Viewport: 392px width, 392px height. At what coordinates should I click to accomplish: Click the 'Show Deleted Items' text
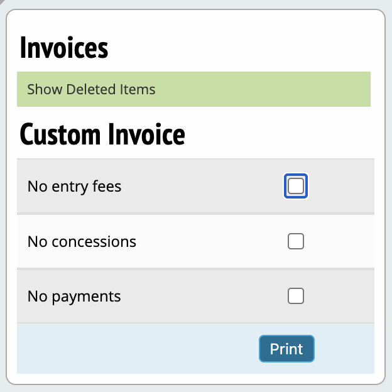pos(91,89)
